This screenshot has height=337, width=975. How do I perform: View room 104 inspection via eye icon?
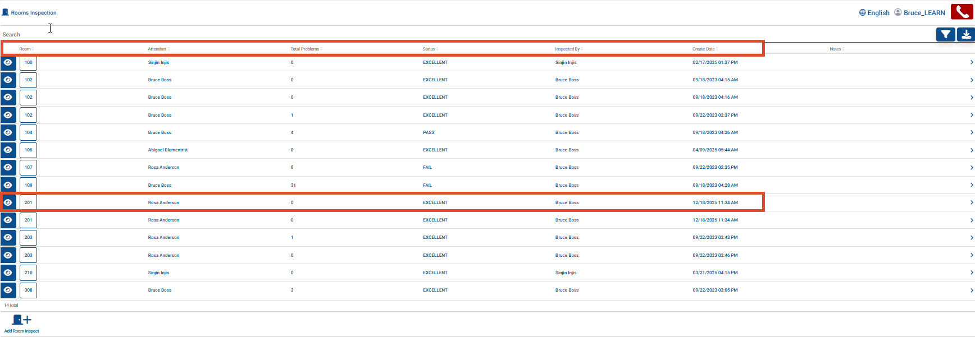click(x=8, y=132)
